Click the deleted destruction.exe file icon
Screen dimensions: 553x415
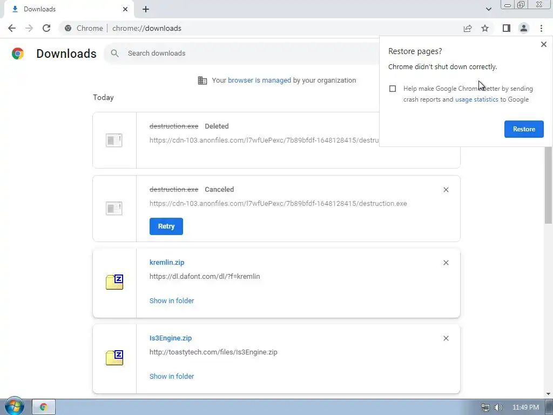point(114,140)
